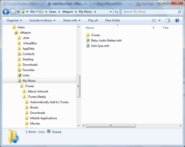Click the Favorites star folder icon
Image resolution: width=185 pixels, height=147 pixels.
19,70
